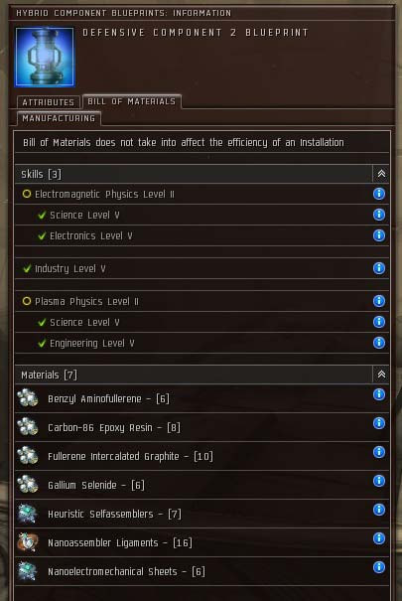Image resolution: width=402 pixels, height=601 pixels.
Task: Select the Bill of Materials tab
Action: coord(132,101)
